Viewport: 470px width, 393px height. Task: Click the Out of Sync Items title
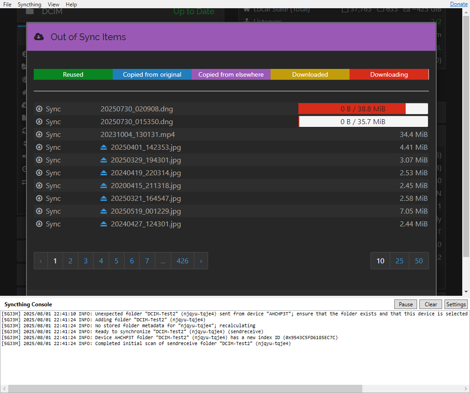pos(88,37)
